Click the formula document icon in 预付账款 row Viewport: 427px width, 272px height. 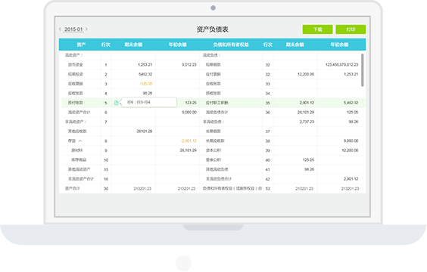[x=117, y=103]
